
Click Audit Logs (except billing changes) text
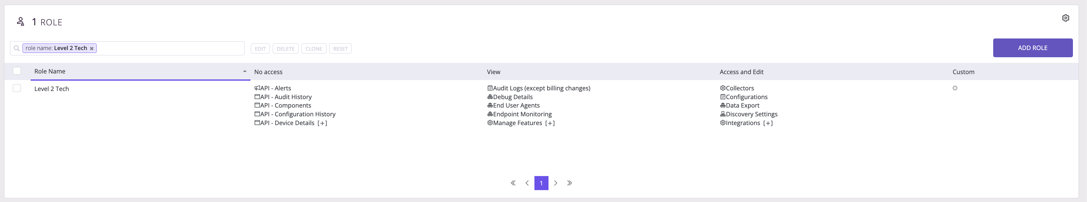point(542,88)
